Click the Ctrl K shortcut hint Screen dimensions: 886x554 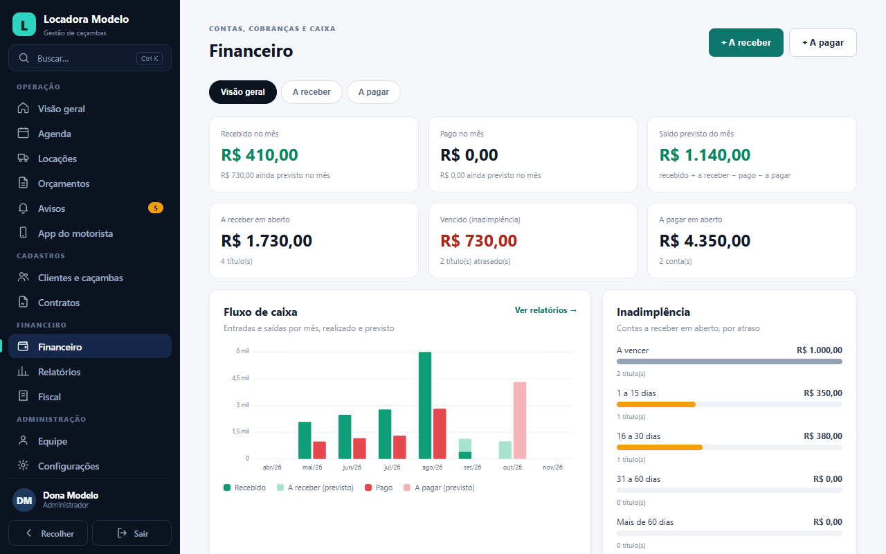[x=150, y=58]
